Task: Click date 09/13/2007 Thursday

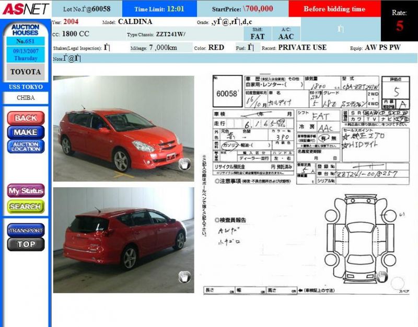Action: click(26, 54)
